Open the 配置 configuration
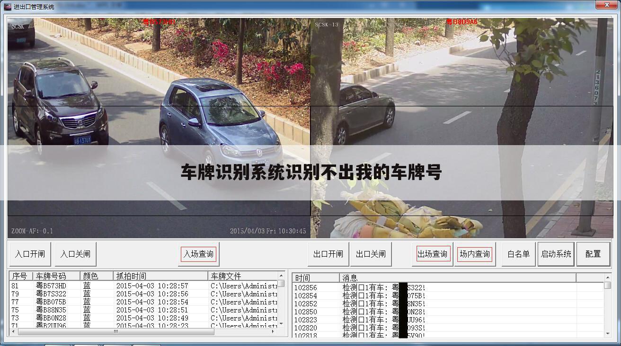 (593, 254)
